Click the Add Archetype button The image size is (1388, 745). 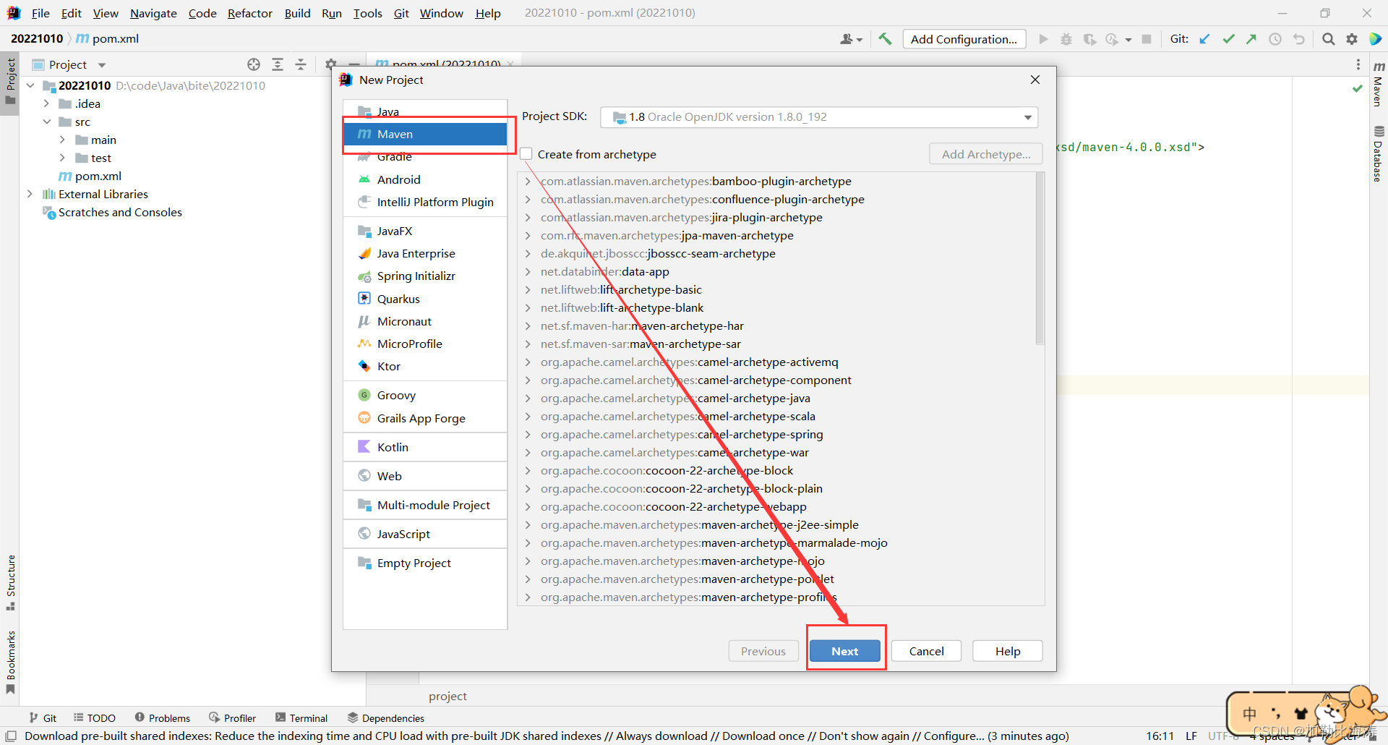coord(985,153)
